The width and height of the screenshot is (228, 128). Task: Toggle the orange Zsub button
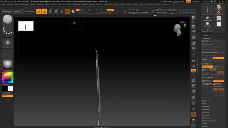coord(110,10)
